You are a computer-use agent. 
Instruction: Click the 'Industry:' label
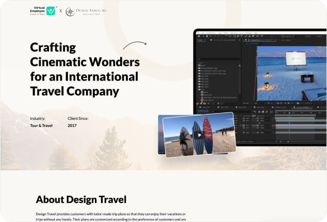(x=38, y=118)
